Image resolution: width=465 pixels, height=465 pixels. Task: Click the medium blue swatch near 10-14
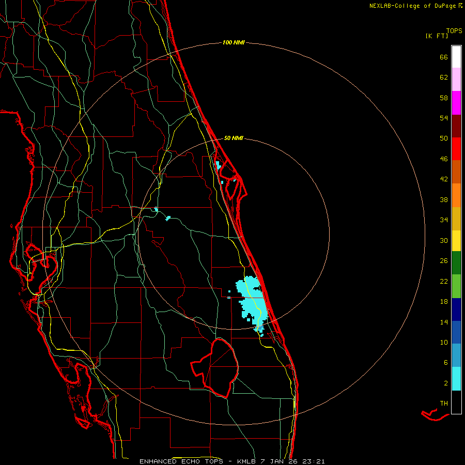[x=456, y=332]
